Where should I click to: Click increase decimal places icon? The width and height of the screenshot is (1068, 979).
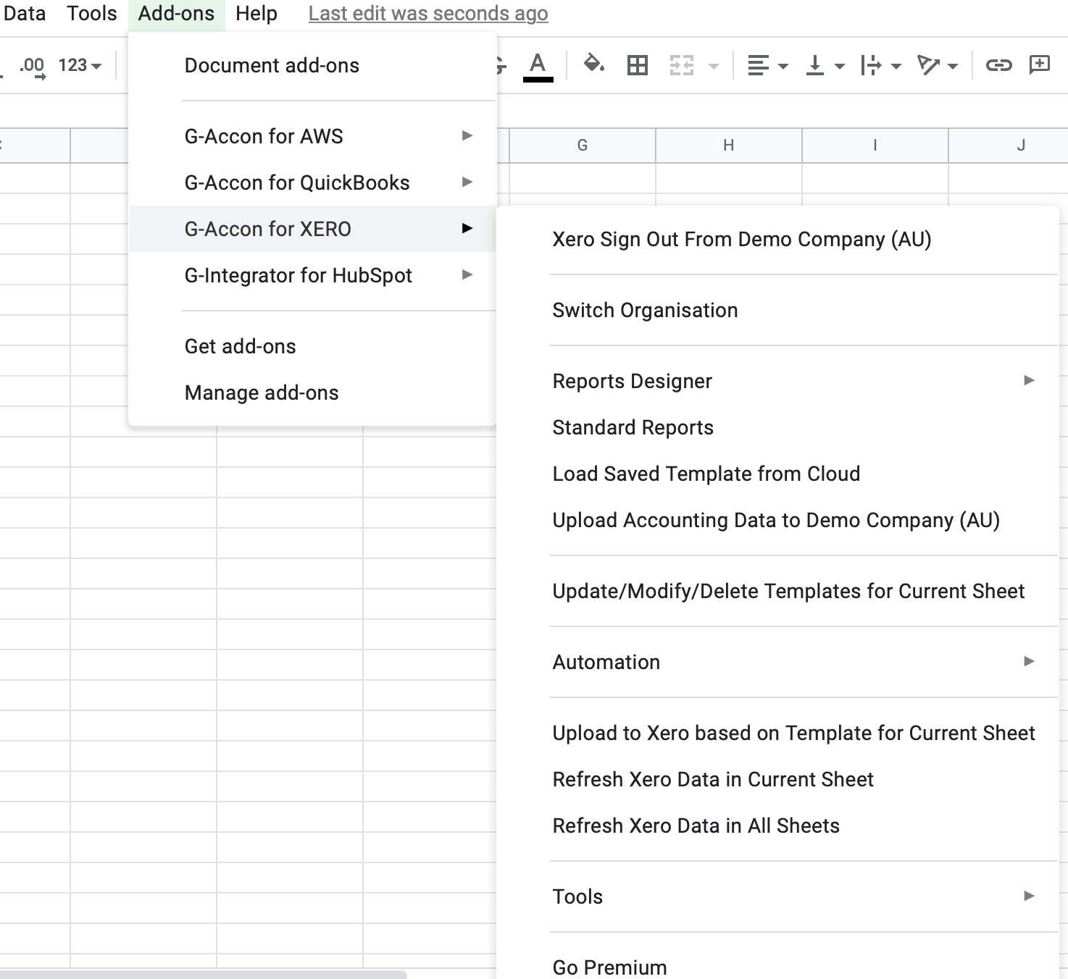[33, 67]
